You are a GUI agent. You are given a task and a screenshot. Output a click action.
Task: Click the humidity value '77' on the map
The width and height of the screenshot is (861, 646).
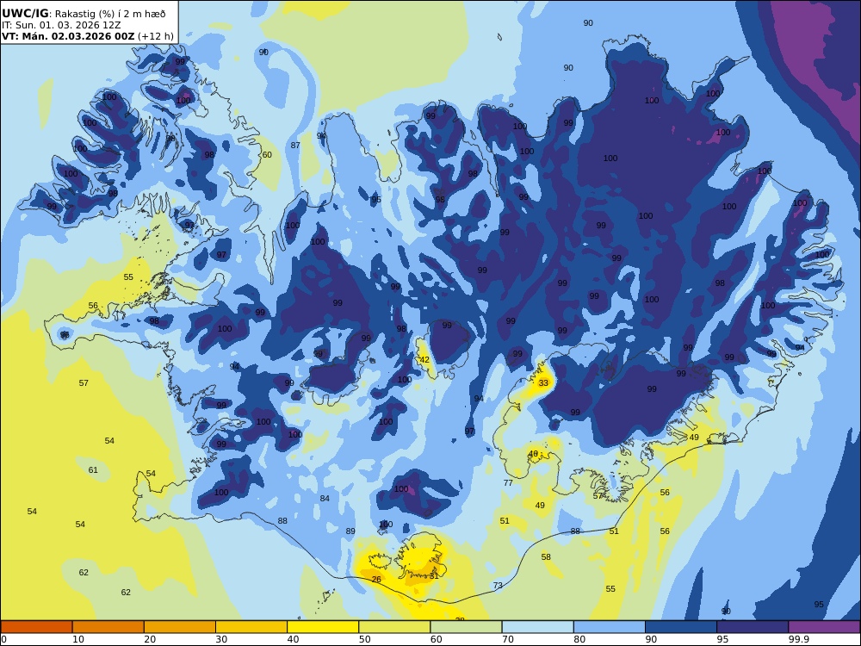tap(508, 483)
